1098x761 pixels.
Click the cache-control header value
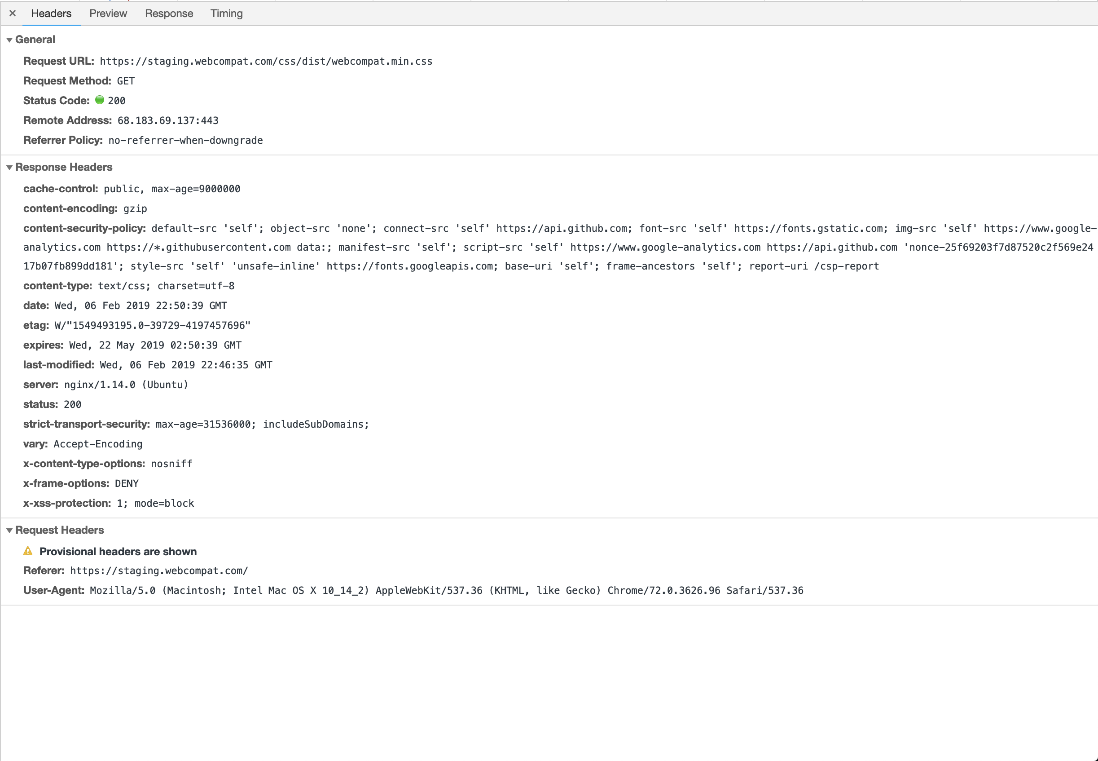[x=171, y=189]
